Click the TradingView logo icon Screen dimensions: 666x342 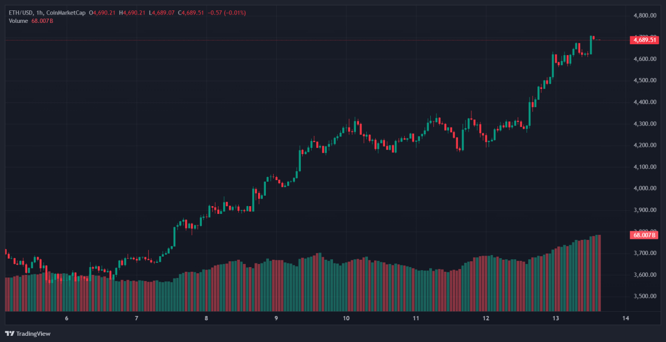[x=9, y=334]
